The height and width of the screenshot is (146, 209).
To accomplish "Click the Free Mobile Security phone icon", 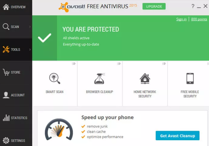I will tap(190, 78).
